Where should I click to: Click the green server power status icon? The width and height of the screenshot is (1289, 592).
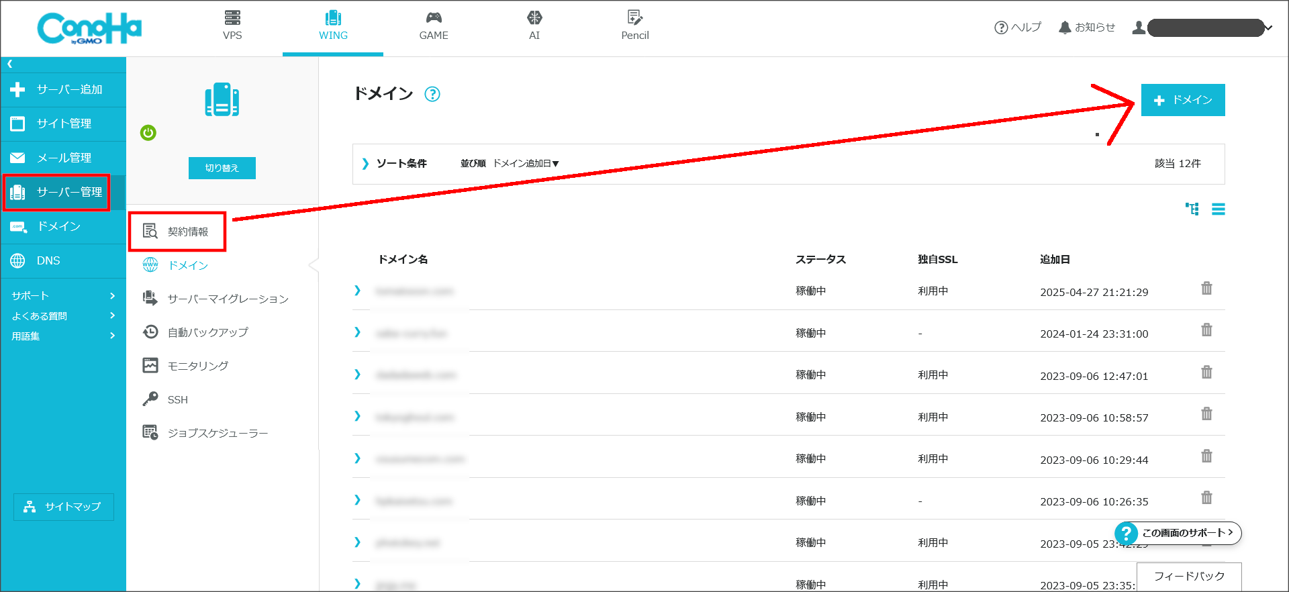(x=148, y=133)
